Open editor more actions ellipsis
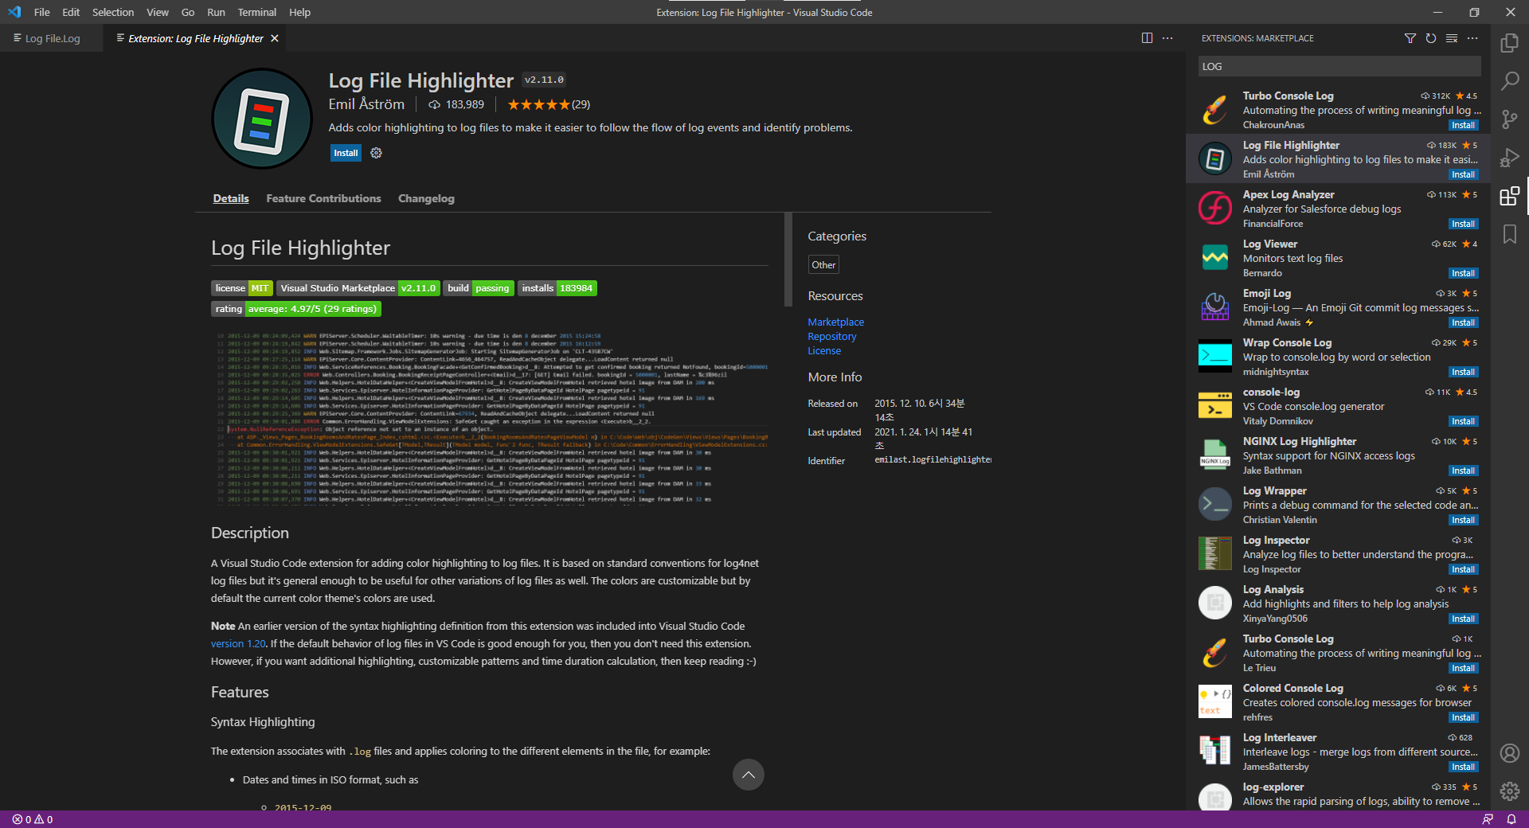 (x=1167, y=38)
